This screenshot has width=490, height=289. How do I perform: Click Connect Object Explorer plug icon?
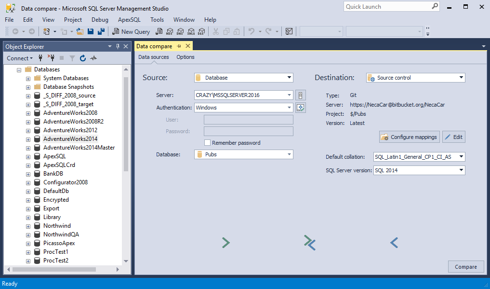click(40, 58)
